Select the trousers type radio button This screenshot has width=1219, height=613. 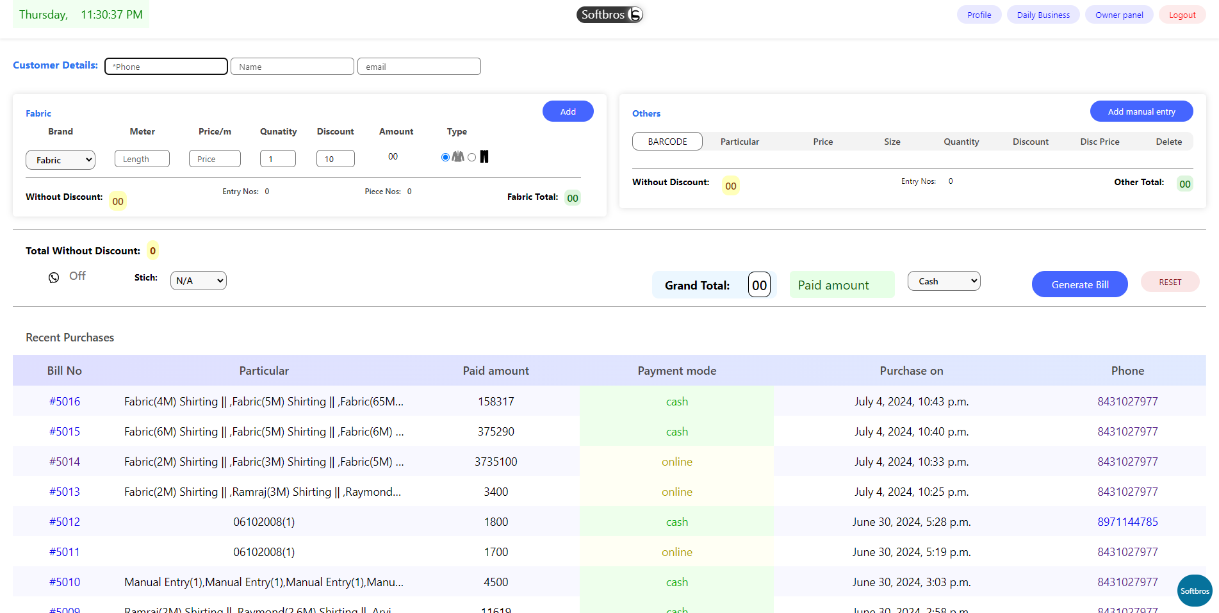point(472,158)
